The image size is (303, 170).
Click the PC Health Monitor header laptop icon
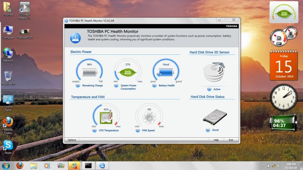[x=75, y=38]
